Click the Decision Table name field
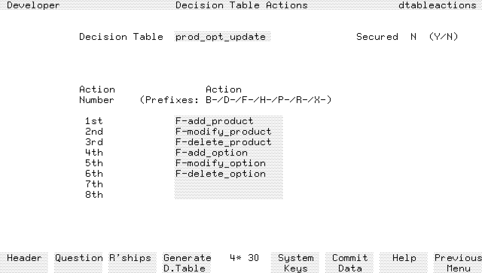The width and height of the screenshot is (482, 273). point(222,37)
